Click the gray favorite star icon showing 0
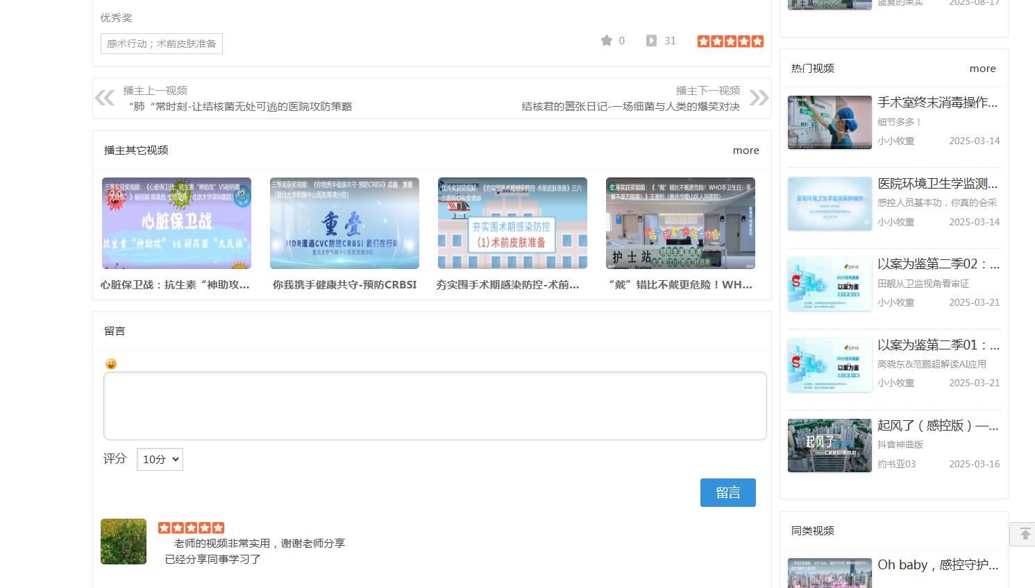Screen dimensions: 1035x588 pos(605,40)
